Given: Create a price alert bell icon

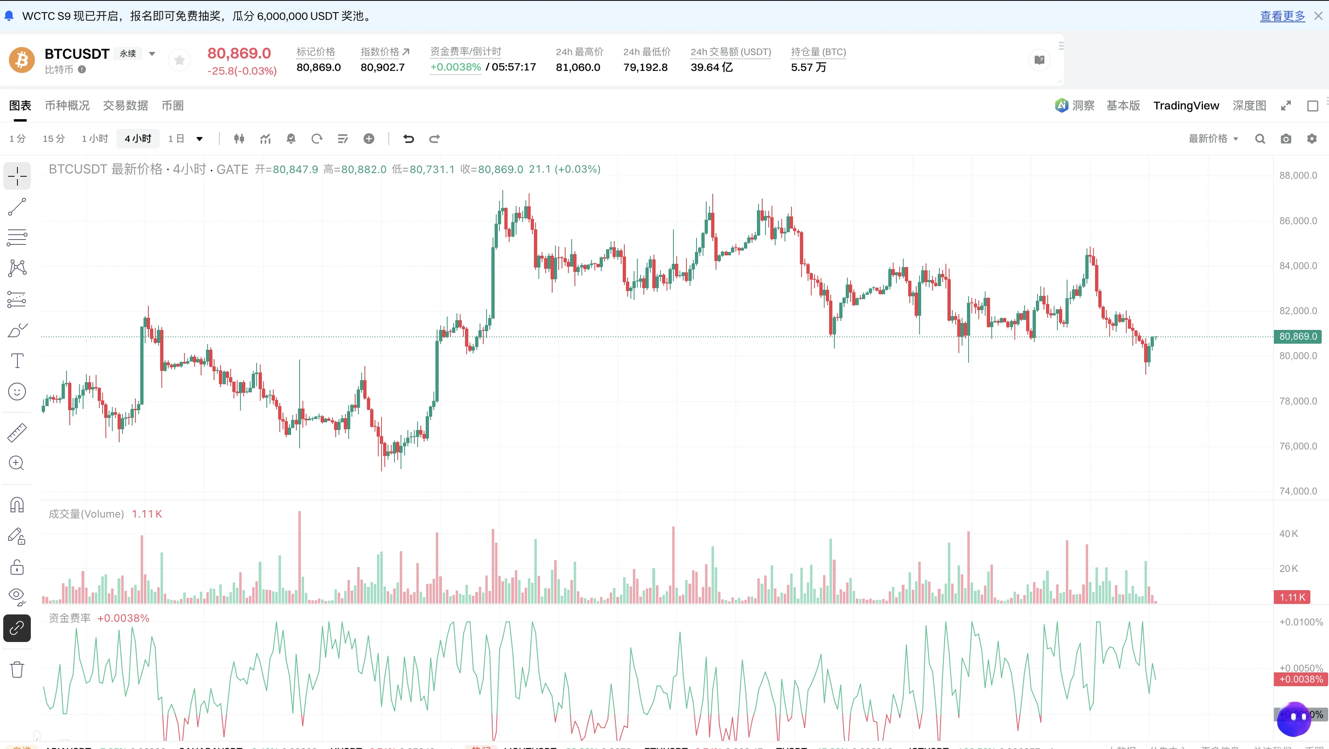Looking at the screenshot, I should 291,138.
